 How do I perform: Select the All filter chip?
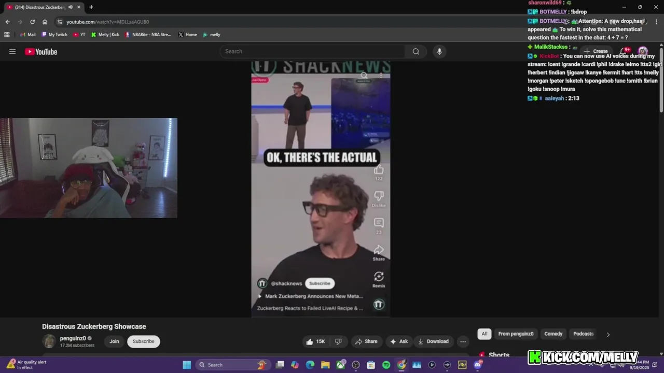485,334
